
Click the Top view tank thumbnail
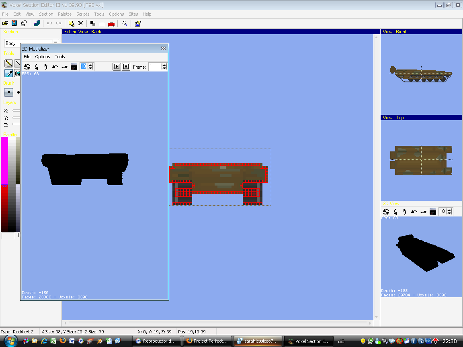(x=421, y=160)
